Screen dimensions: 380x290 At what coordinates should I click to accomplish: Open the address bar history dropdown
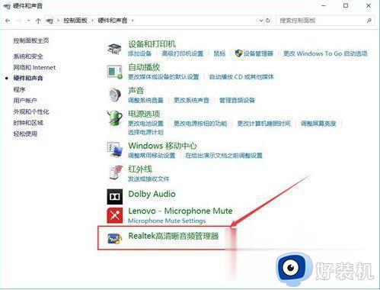tap(261, 21)
